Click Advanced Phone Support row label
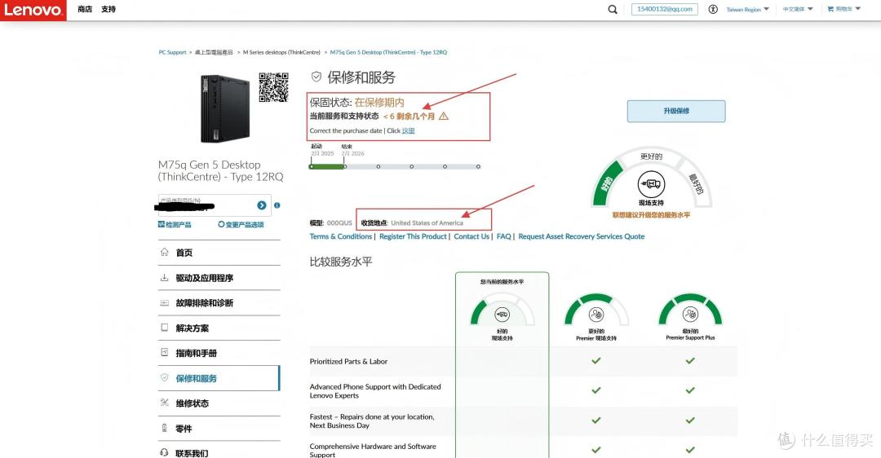The width and height of the screenshot is (881, 458). [375, 390]
